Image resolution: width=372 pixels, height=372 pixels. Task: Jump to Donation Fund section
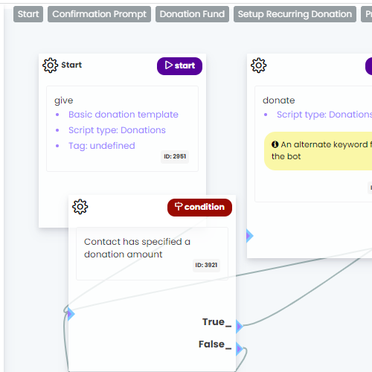pyautogui.click(x=192, y=14)
